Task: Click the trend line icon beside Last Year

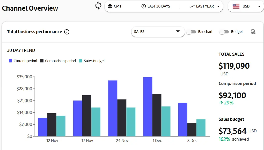Action: pyautogui.click(x=192, y=6)
